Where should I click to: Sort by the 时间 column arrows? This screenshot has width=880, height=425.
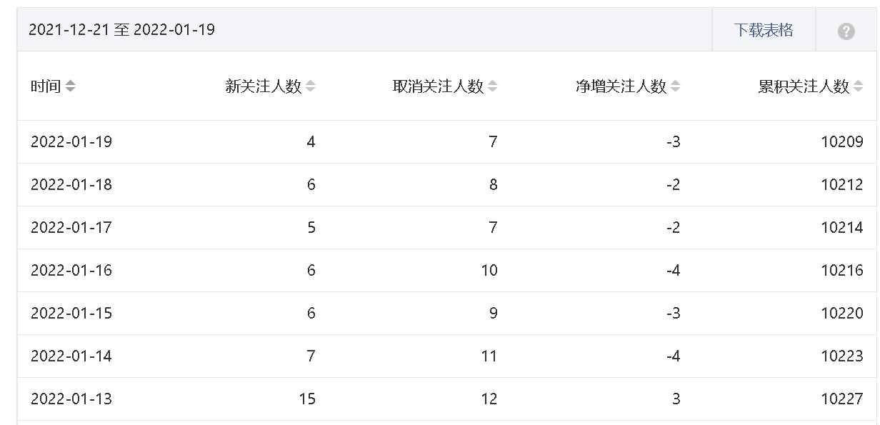pos(70,86)
